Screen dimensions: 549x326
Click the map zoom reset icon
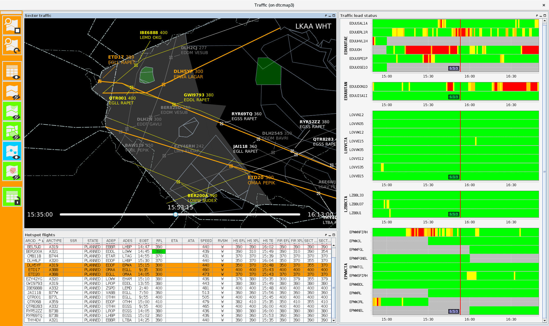pos(12,45)
